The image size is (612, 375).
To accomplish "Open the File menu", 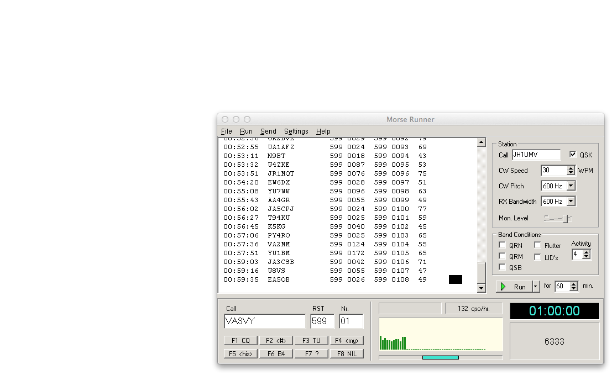I will coord(226,131).
